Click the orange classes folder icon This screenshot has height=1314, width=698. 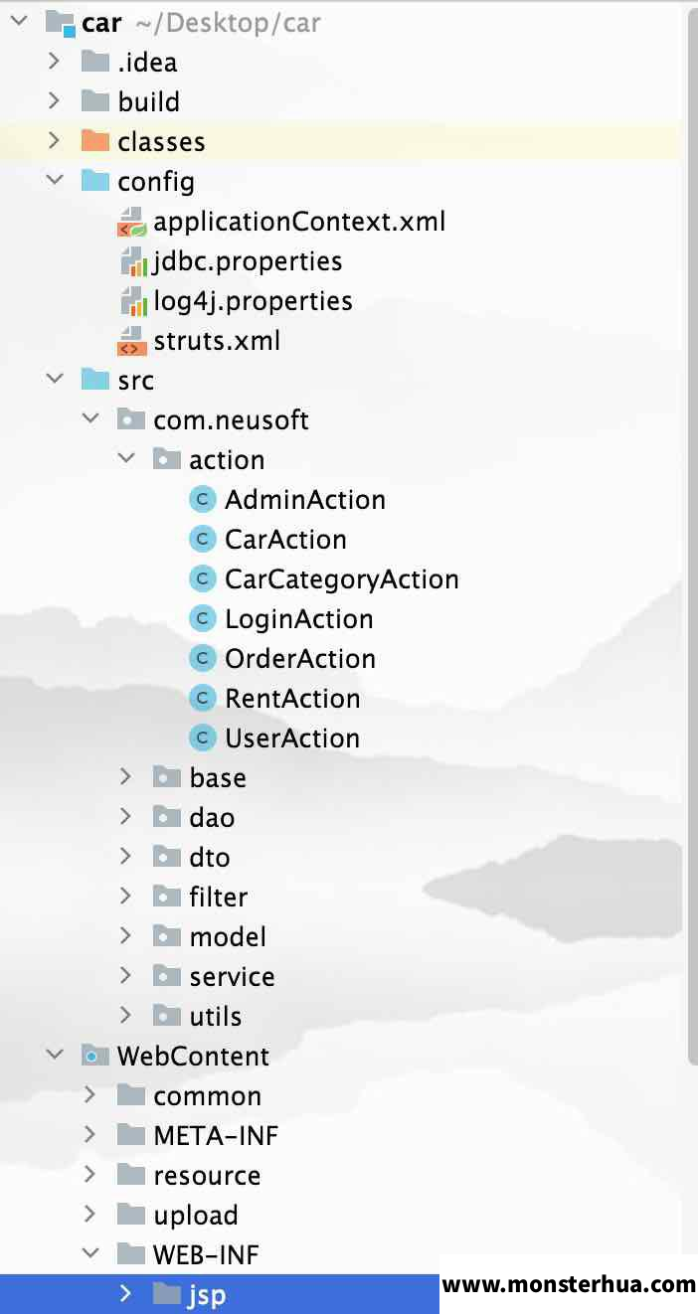pos(95,141)
